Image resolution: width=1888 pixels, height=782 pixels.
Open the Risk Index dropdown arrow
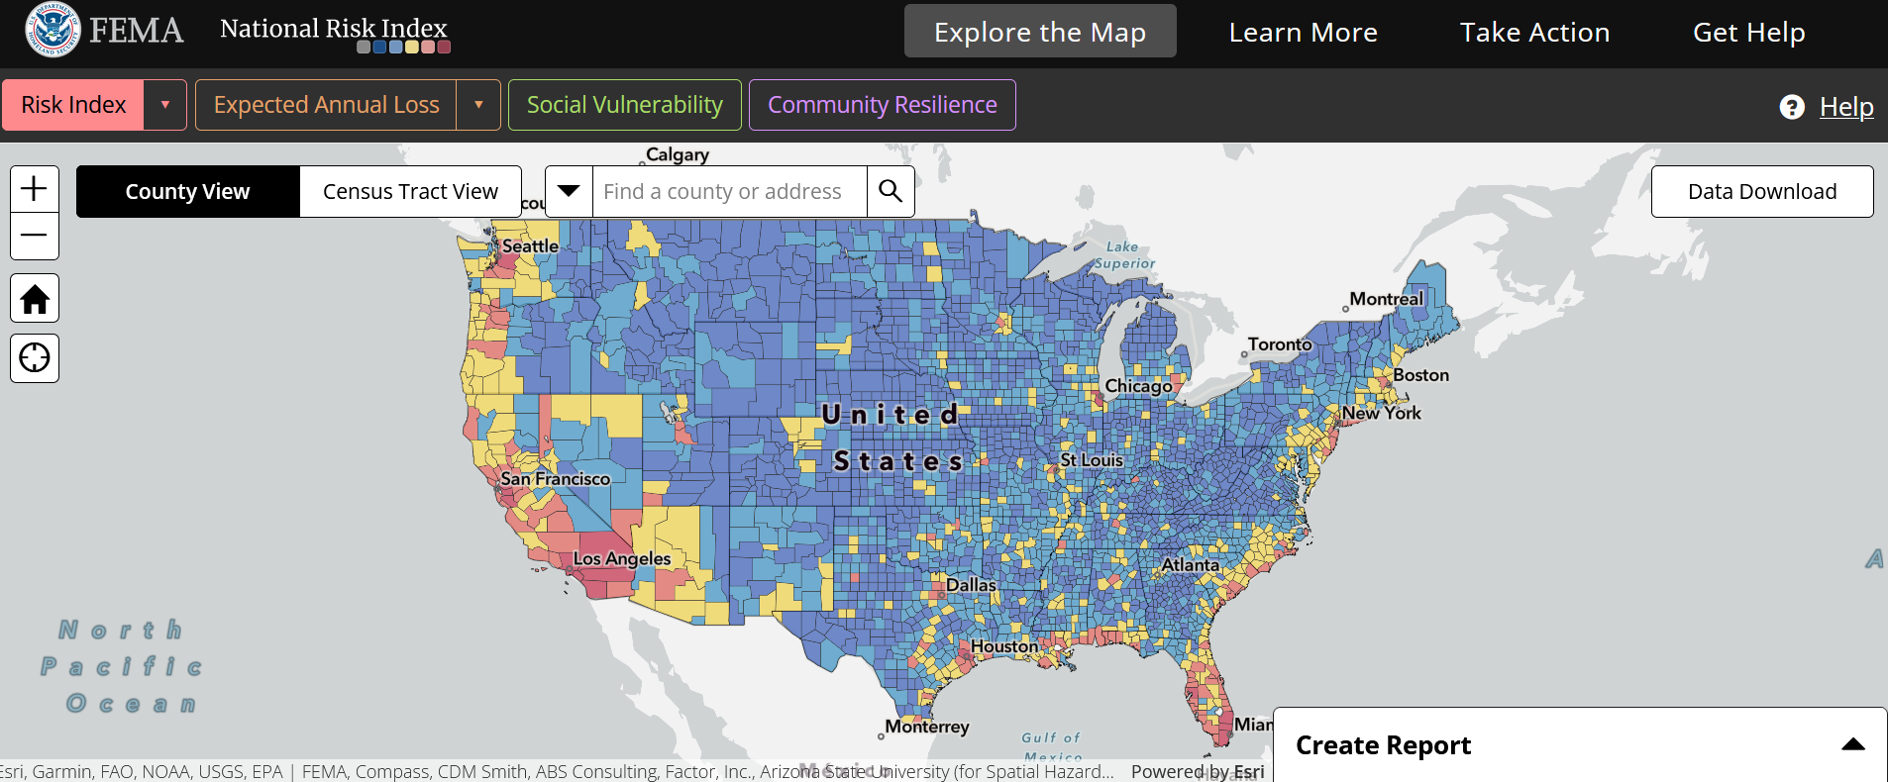coord(165,105)
